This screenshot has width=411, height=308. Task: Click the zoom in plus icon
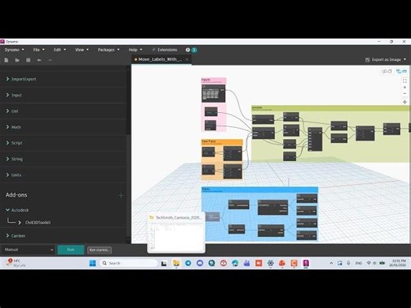(405, 87)
